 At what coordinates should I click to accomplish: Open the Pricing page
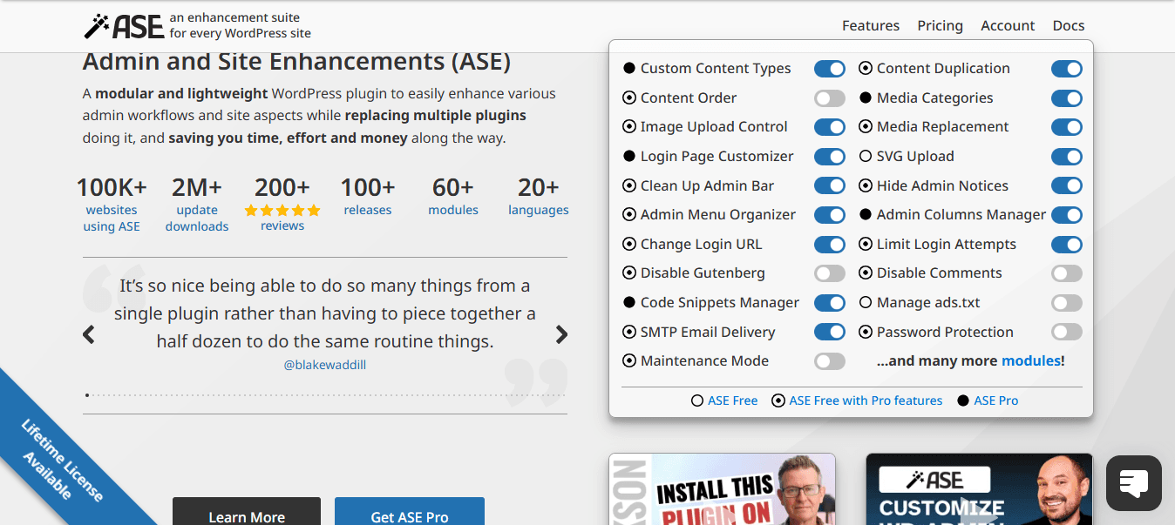940,25
